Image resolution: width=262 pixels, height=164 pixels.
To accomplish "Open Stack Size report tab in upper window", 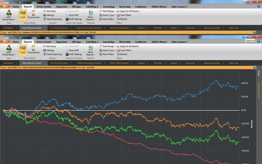I will coord(234,28).
